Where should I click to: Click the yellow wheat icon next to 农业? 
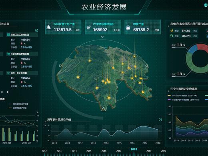tap(172, 31)
